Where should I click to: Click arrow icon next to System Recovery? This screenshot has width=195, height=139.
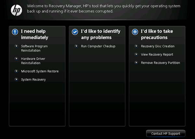(x=16, y=79)
